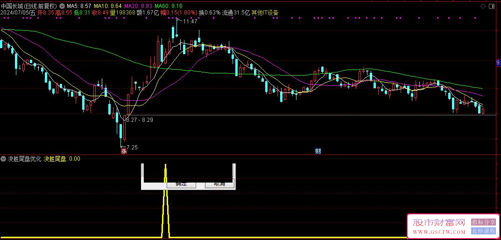Click the 股市财富网 logo text
Viewport: 501px width, 240px height.
click(x=439, y=223)
